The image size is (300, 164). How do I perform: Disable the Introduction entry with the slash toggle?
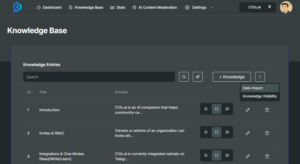[x=206, y=109]
